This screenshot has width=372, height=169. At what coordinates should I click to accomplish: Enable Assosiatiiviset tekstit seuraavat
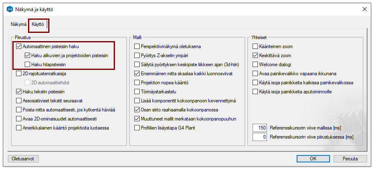[x=19, y=100]
